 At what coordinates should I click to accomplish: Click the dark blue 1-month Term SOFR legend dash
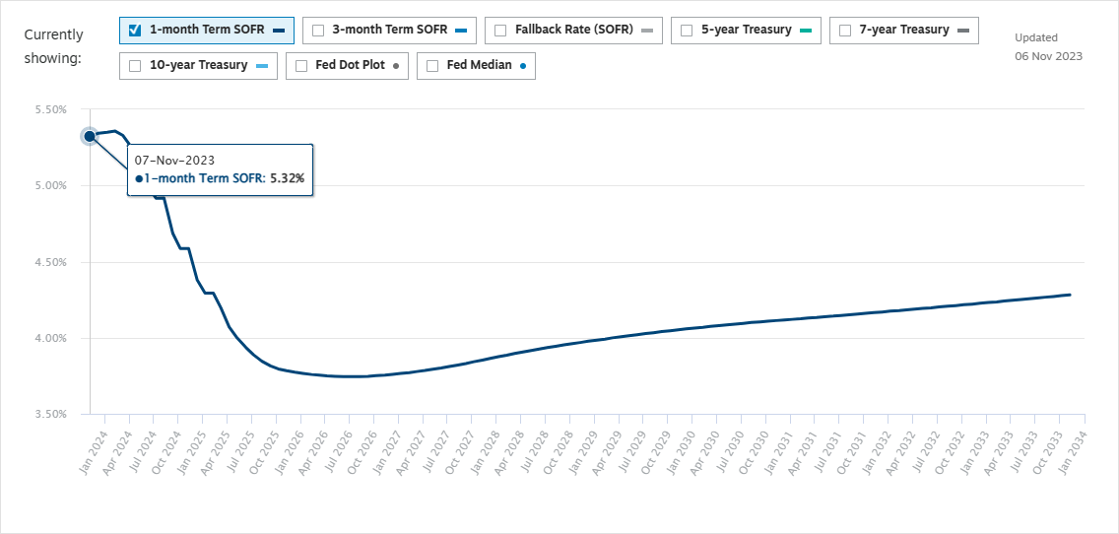(279, 31)
